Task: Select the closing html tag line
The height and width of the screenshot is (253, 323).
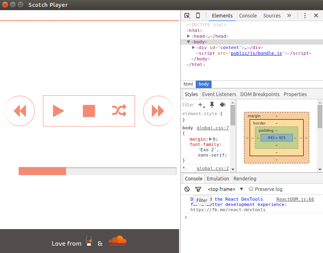Action: coord(196,64)
